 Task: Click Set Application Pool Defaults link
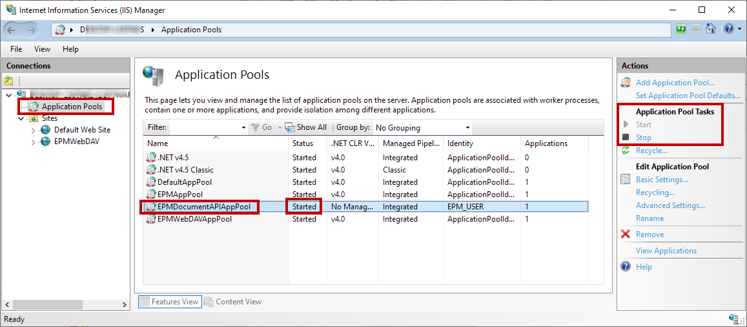[x=688, y=96]
